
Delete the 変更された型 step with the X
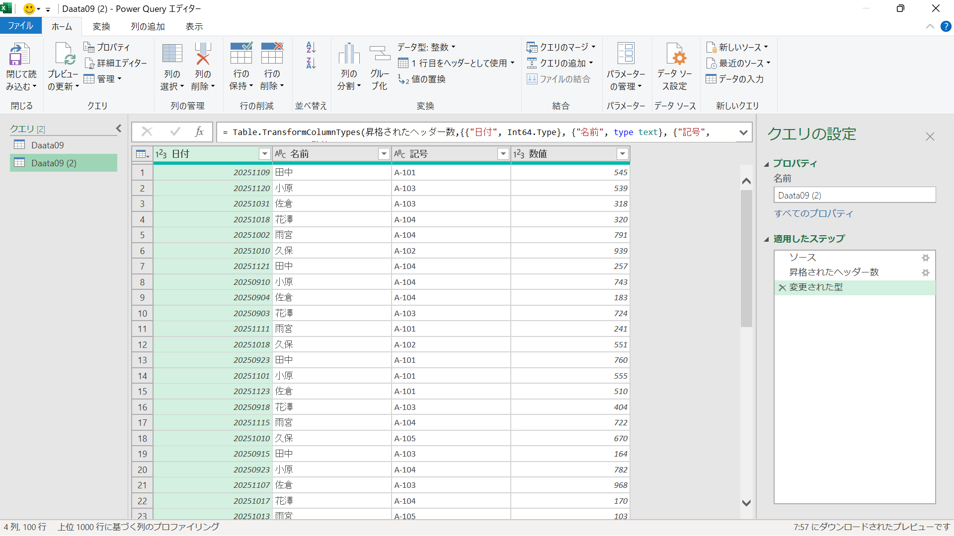tap(782, 288)
